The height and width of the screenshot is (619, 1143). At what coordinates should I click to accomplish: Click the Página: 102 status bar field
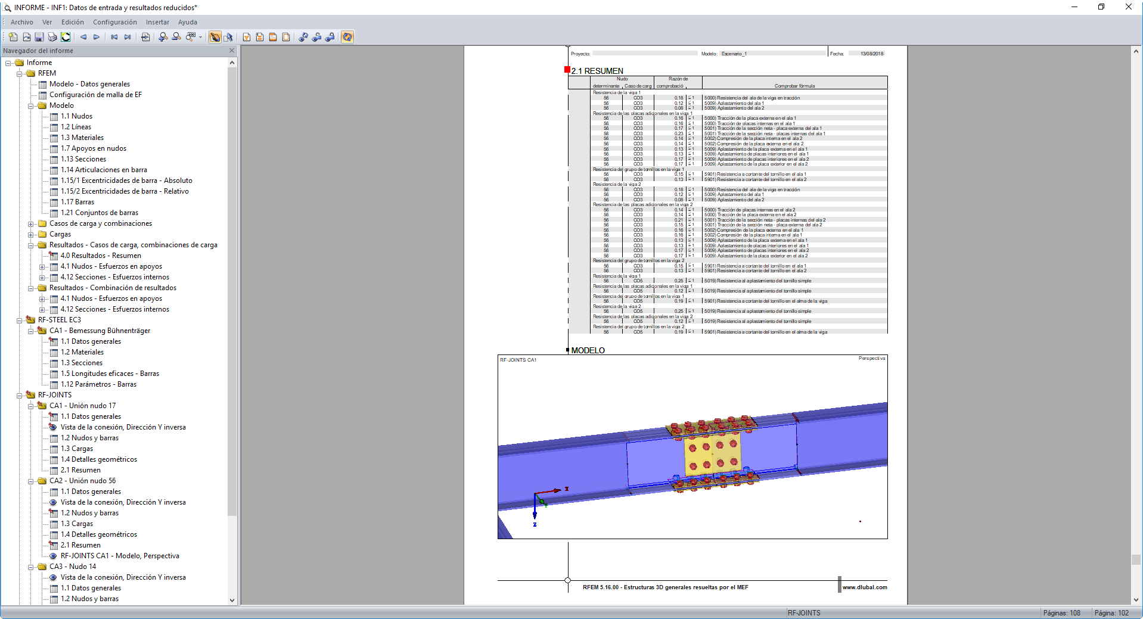pyautogui.click(x=1111, y=613)
